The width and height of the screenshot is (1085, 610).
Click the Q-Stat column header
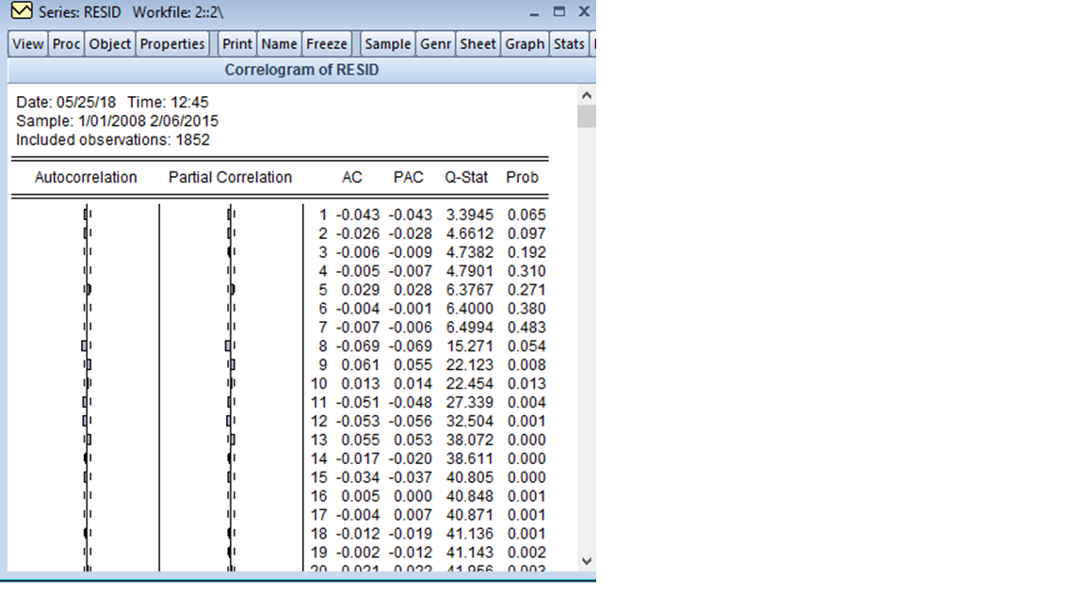click(466, 177)
